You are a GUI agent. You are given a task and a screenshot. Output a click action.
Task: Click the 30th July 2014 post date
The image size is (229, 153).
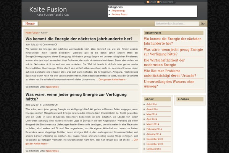click(33, 44)
